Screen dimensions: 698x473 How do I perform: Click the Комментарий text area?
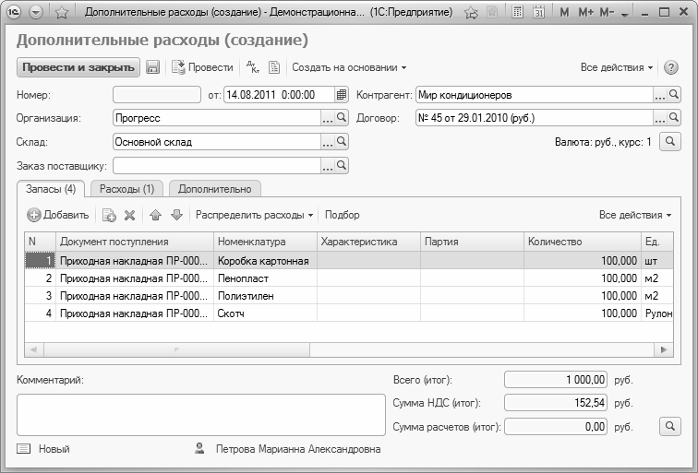click(201, 415)
